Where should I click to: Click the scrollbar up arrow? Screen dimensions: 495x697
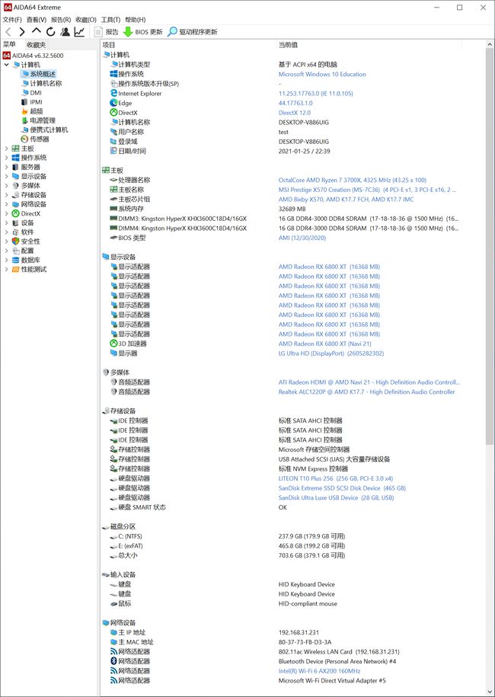[x=490, y=45]
